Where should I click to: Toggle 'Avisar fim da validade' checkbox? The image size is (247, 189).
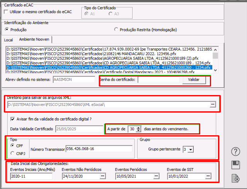coord(13,119)
